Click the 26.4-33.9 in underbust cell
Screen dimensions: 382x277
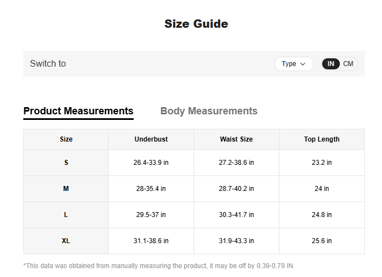point(151,163)
